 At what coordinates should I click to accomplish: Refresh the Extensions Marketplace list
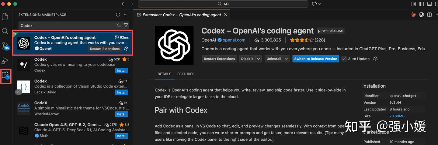(118, 15)
